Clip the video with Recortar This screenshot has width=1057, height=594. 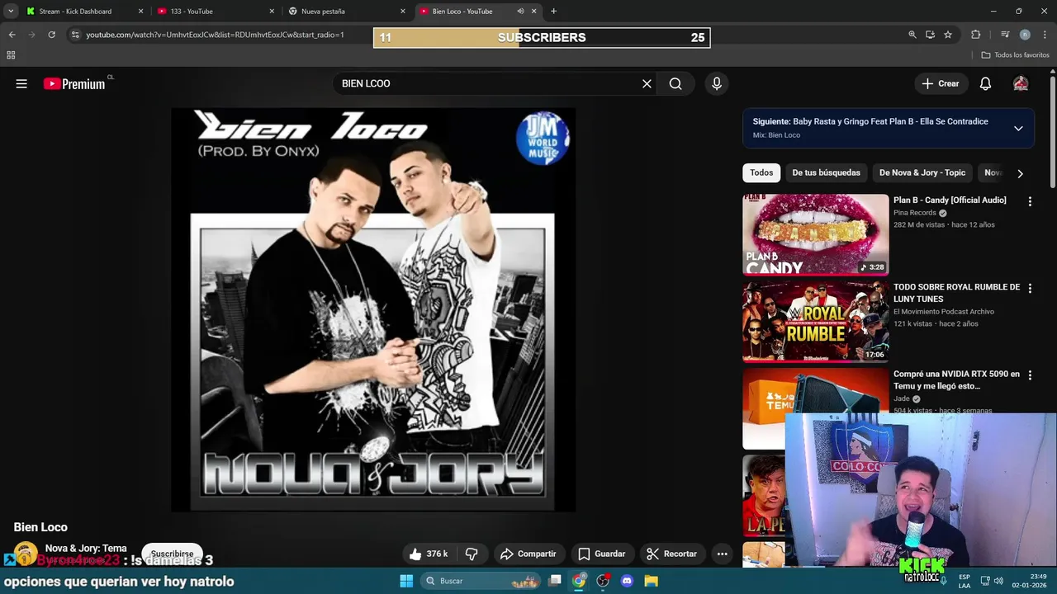pos(671,554)
